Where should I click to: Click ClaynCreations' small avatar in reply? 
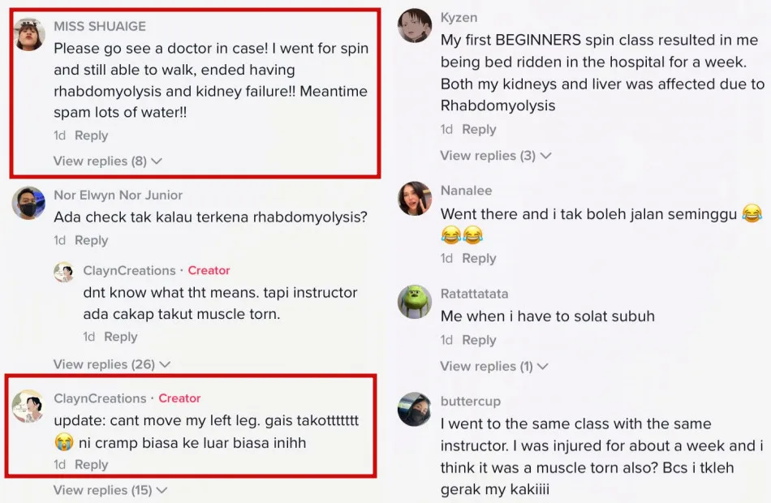coord(64,272)
